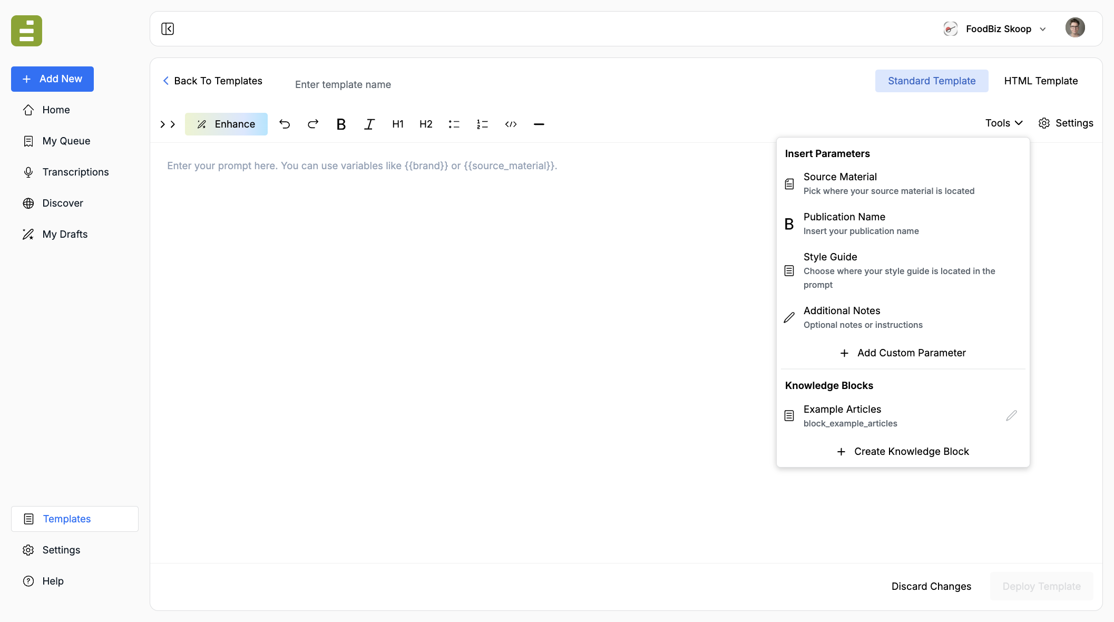Viewport: 1114px width, 622px height.
Task: Redo the last edit
Action: click(x=313, y=124)
